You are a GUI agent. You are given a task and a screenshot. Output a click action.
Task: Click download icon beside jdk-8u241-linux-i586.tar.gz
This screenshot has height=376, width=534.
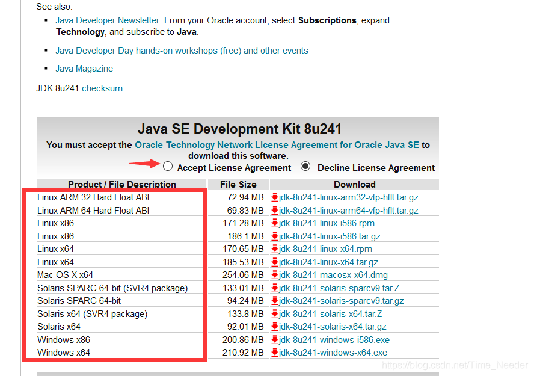pyautogui.click(x=274, y=236)
